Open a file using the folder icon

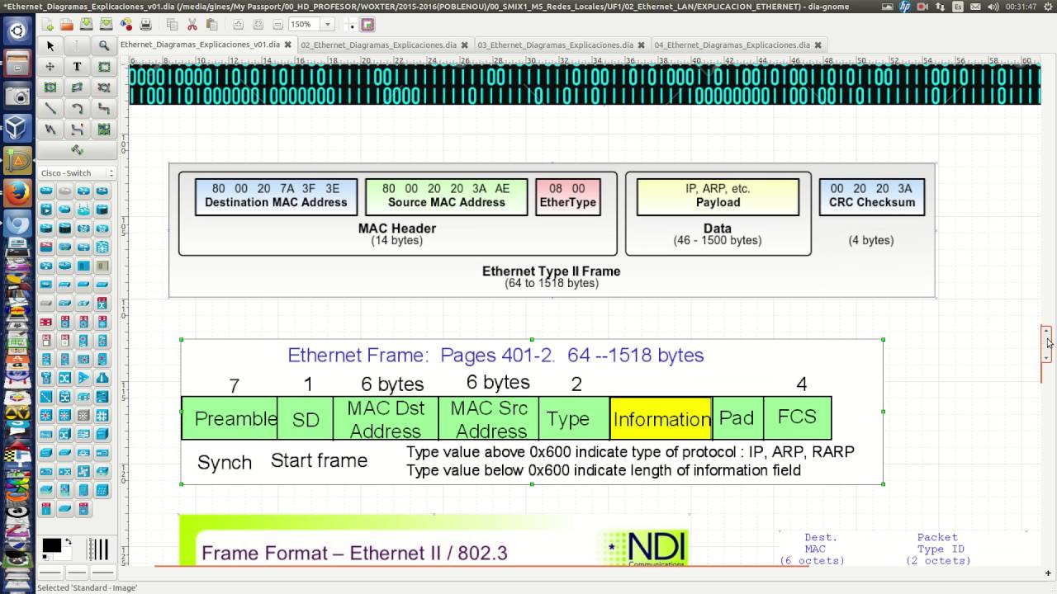point(67,25)
